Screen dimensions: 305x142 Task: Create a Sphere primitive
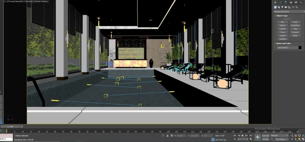[x=283, y=25]
